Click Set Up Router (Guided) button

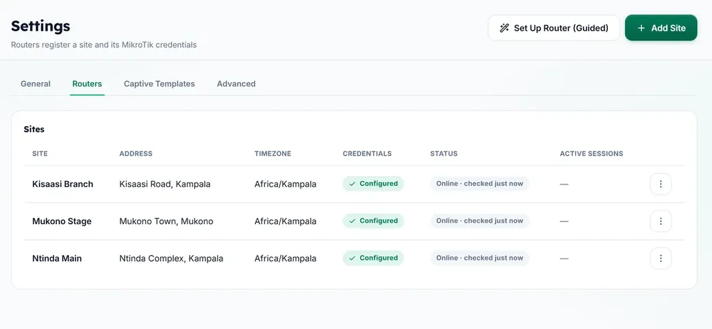(554, 27)
